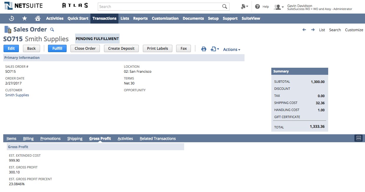Open the Transactions menu
This screenshot has height=192, width=365.
104,18
